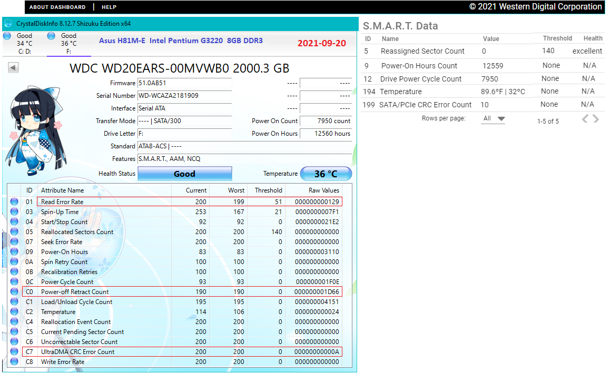Click the Drive Letter field F:
Viewport: 611px width, 374px height.
[185, 134]
